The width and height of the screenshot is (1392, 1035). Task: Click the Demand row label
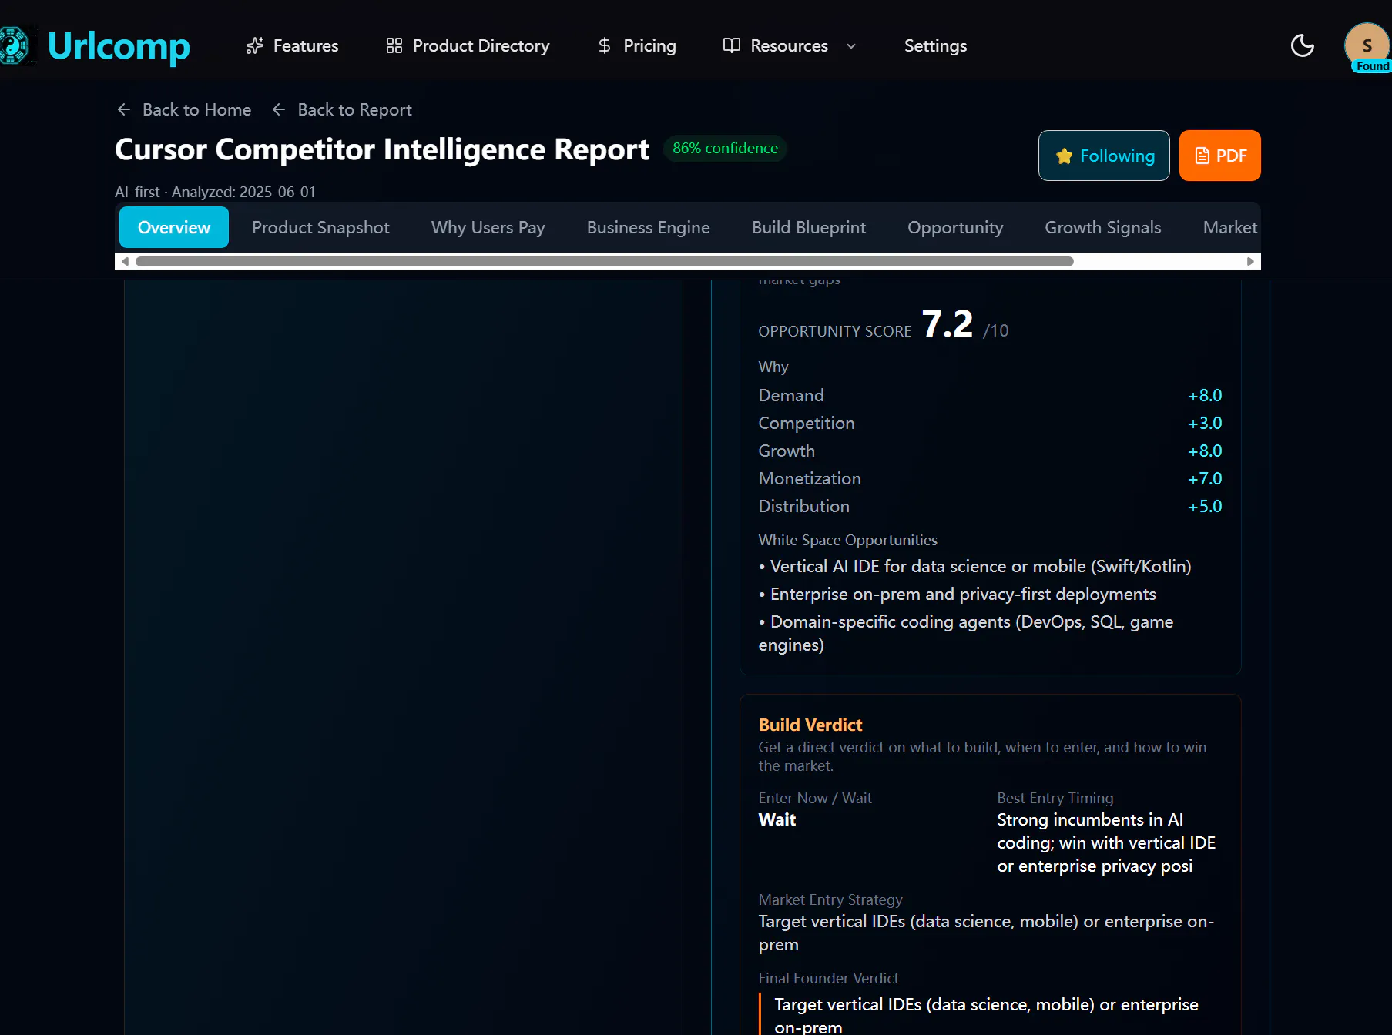click(x=791, y=395)
